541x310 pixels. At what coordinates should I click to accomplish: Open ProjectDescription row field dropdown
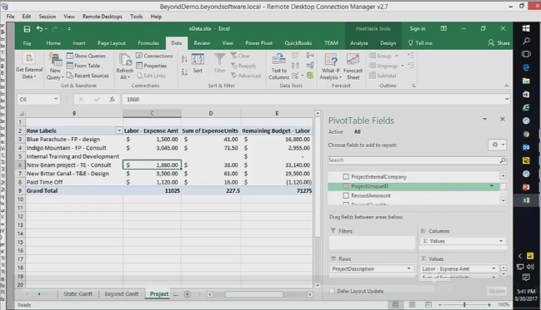(x=408, y=268)
